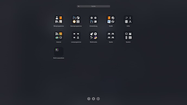Open the Nicht zuzuordnen folder
The image size is (187, 105).
59,52
